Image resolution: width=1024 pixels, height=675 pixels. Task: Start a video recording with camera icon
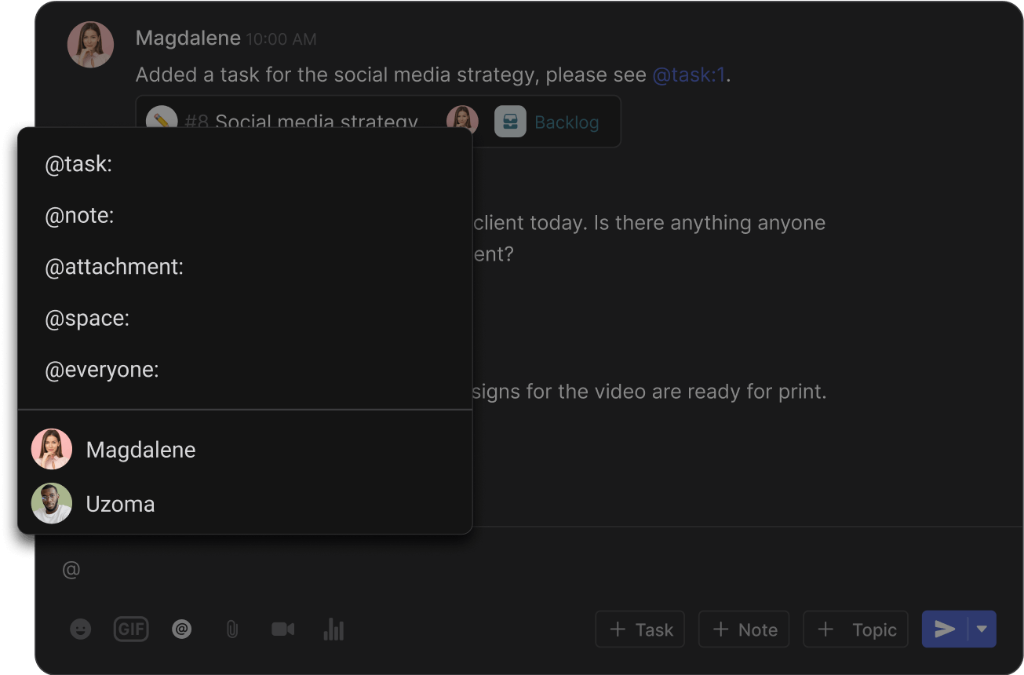282,629
